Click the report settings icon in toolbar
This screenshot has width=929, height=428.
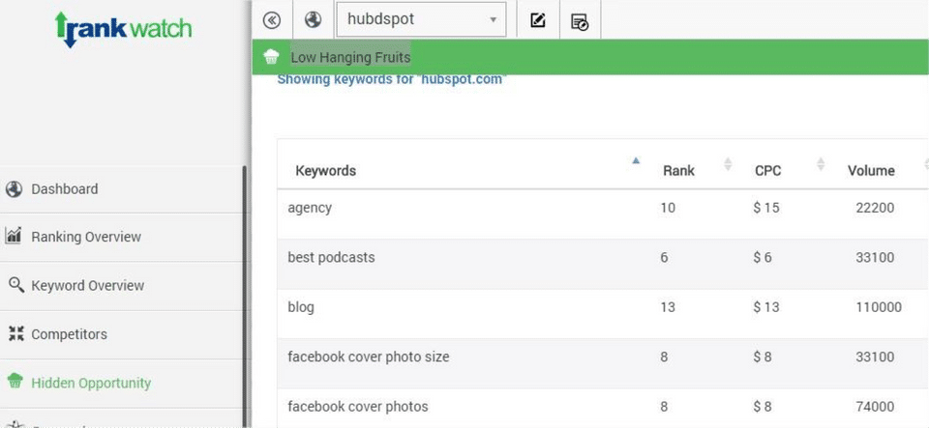(580, 22)
